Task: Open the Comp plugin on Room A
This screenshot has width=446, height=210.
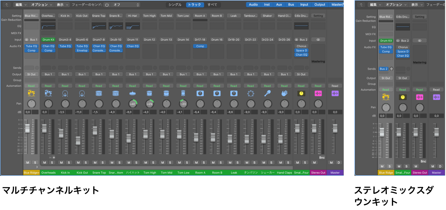Action: tap(200, 46)
